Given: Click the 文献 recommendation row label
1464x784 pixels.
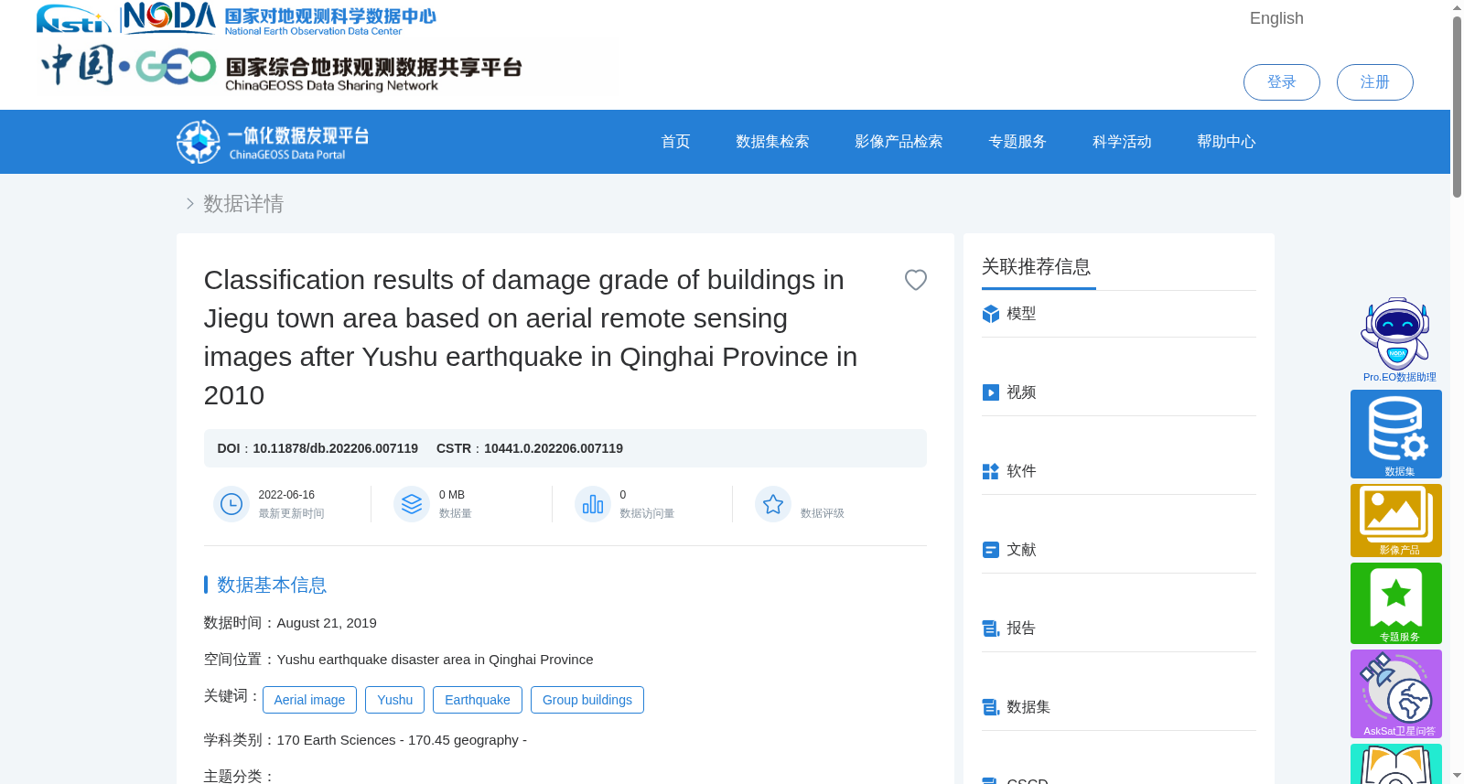Looking at the screenshot, I should click(x=1021, y=550).
